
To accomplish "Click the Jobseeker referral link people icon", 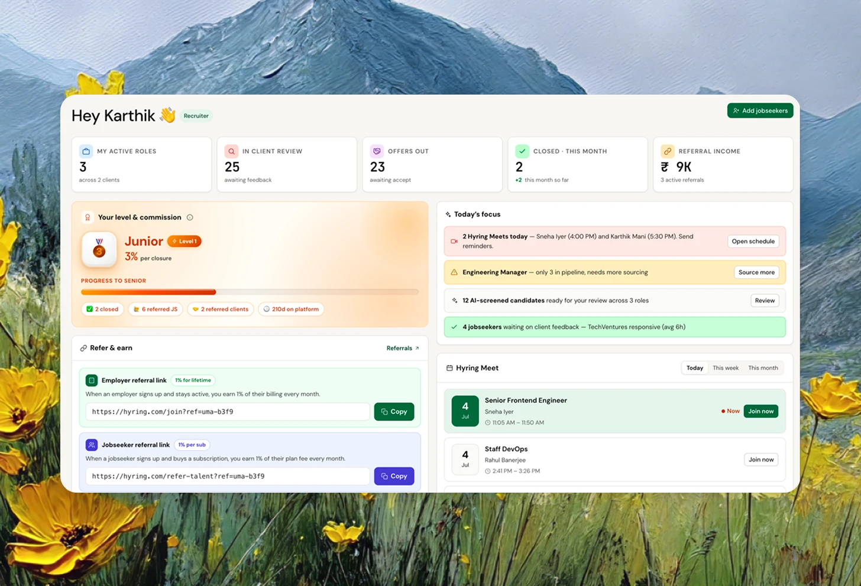I will (x=92, y=445).
